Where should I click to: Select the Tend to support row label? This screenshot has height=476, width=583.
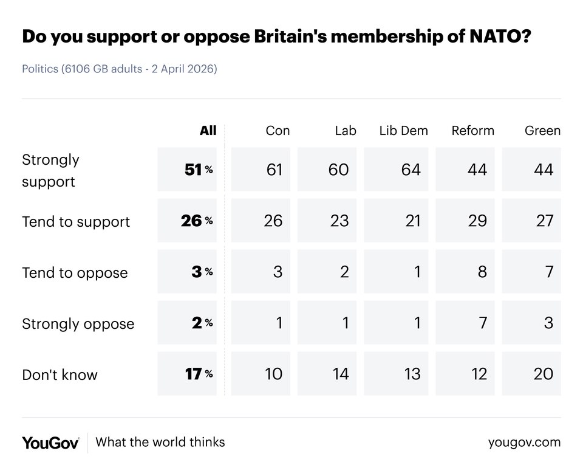tap(76, 221)
